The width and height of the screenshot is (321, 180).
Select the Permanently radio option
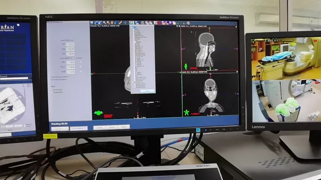point(52,92)
